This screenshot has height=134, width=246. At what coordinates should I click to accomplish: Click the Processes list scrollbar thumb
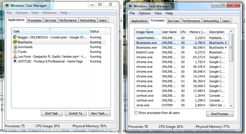(231, 47)
